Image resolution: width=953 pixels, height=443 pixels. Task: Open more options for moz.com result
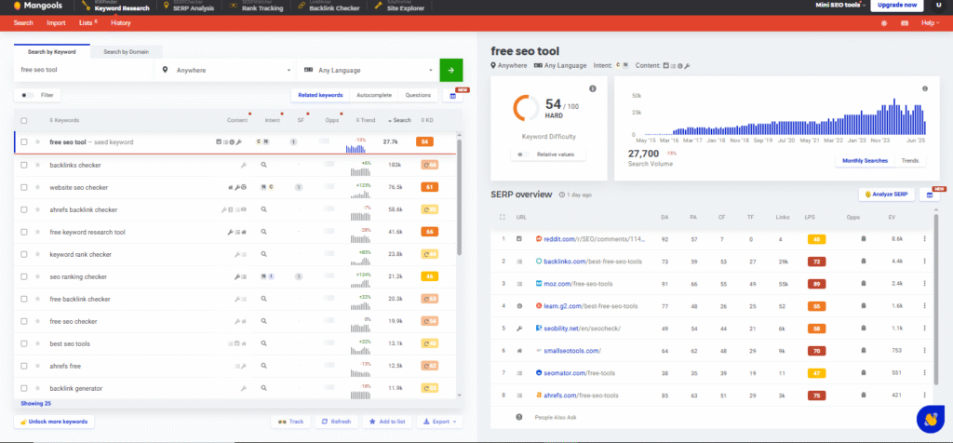[924, 284]
